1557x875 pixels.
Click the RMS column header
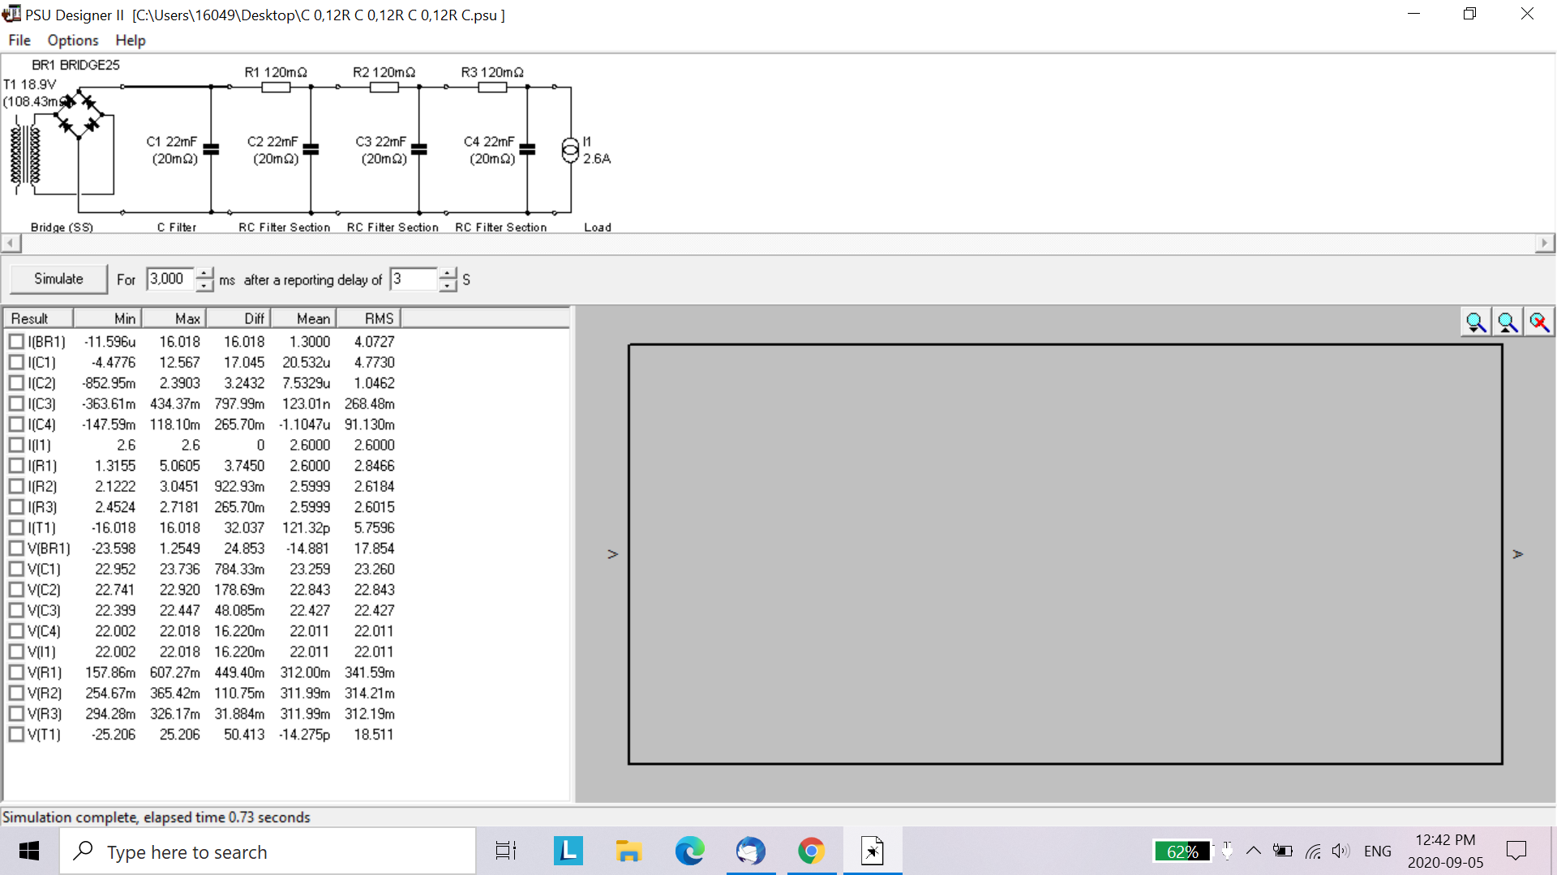click(x=369, y=318)
